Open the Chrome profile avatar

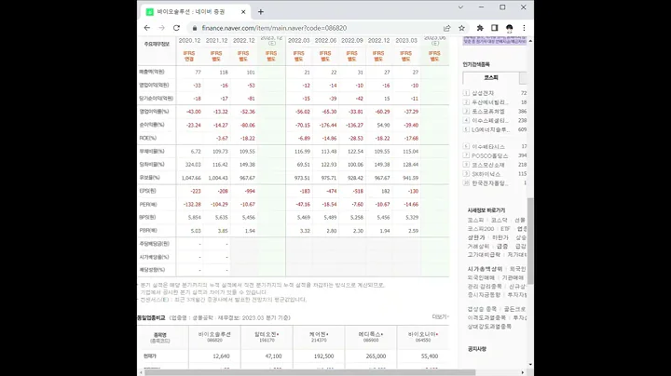coord(509,28)
